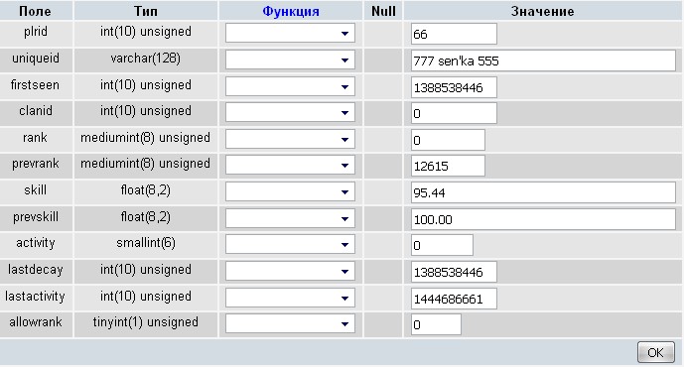Open the function dropdown for rank
The width and height of the screenshot is (684, 367).
(x=290, y=140)
